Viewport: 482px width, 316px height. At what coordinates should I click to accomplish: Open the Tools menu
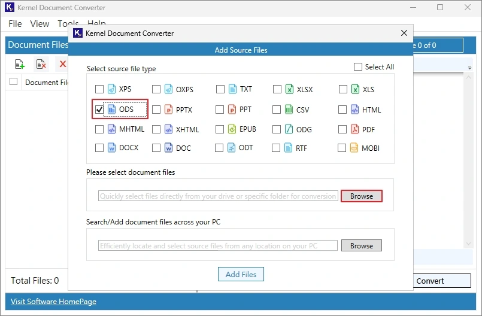68,24
